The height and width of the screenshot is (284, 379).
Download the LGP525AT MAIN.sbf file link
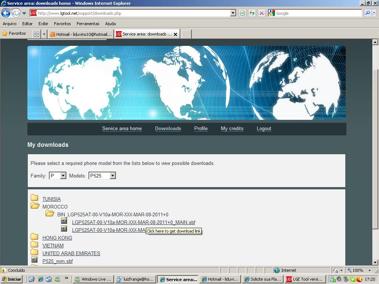(134, 222)
